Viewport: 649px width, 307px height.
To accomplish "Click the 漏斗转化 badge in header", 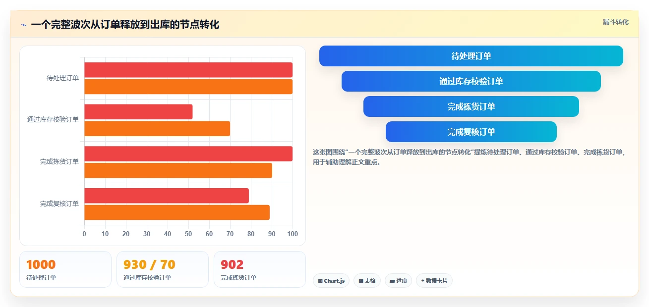I will click(615, 22).
